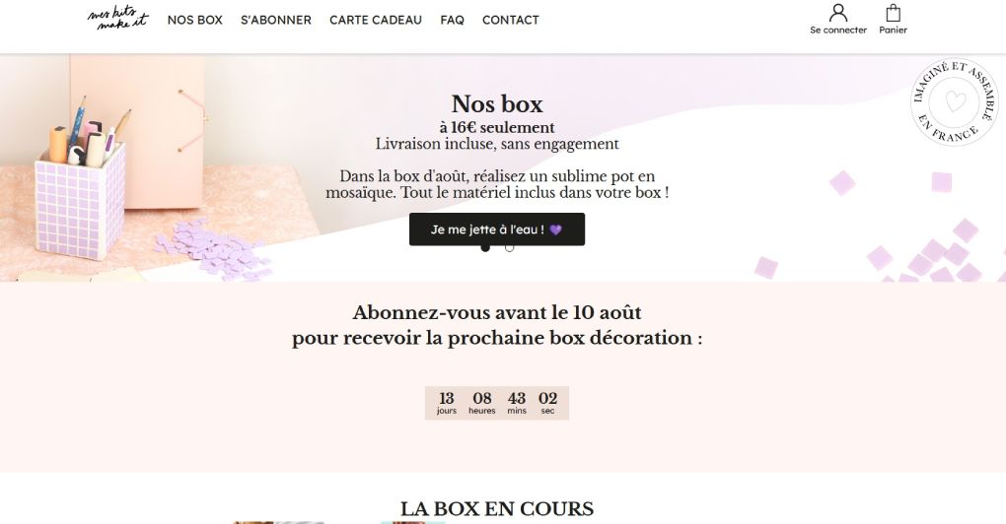Open the NOS BOX menu item
Viewport: 1006px width, 524px height.
tap(195, 20)
